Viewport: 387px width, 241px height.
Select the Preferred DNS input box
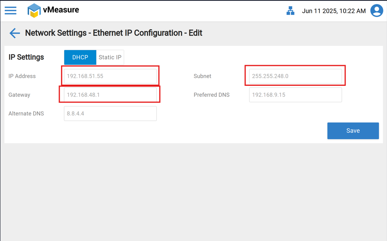coord(295,95)
